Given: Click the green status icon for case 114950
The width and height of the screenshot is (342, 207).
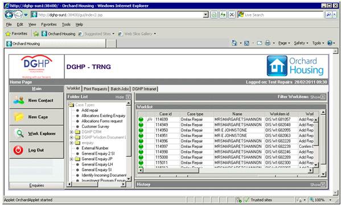Looking at the screenshot, I should 141,130.
